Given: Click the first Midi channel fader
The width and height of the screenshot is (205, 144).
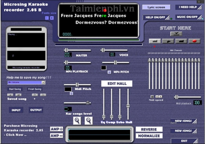Looking at the screenshot, I should (x=149, y=60).
